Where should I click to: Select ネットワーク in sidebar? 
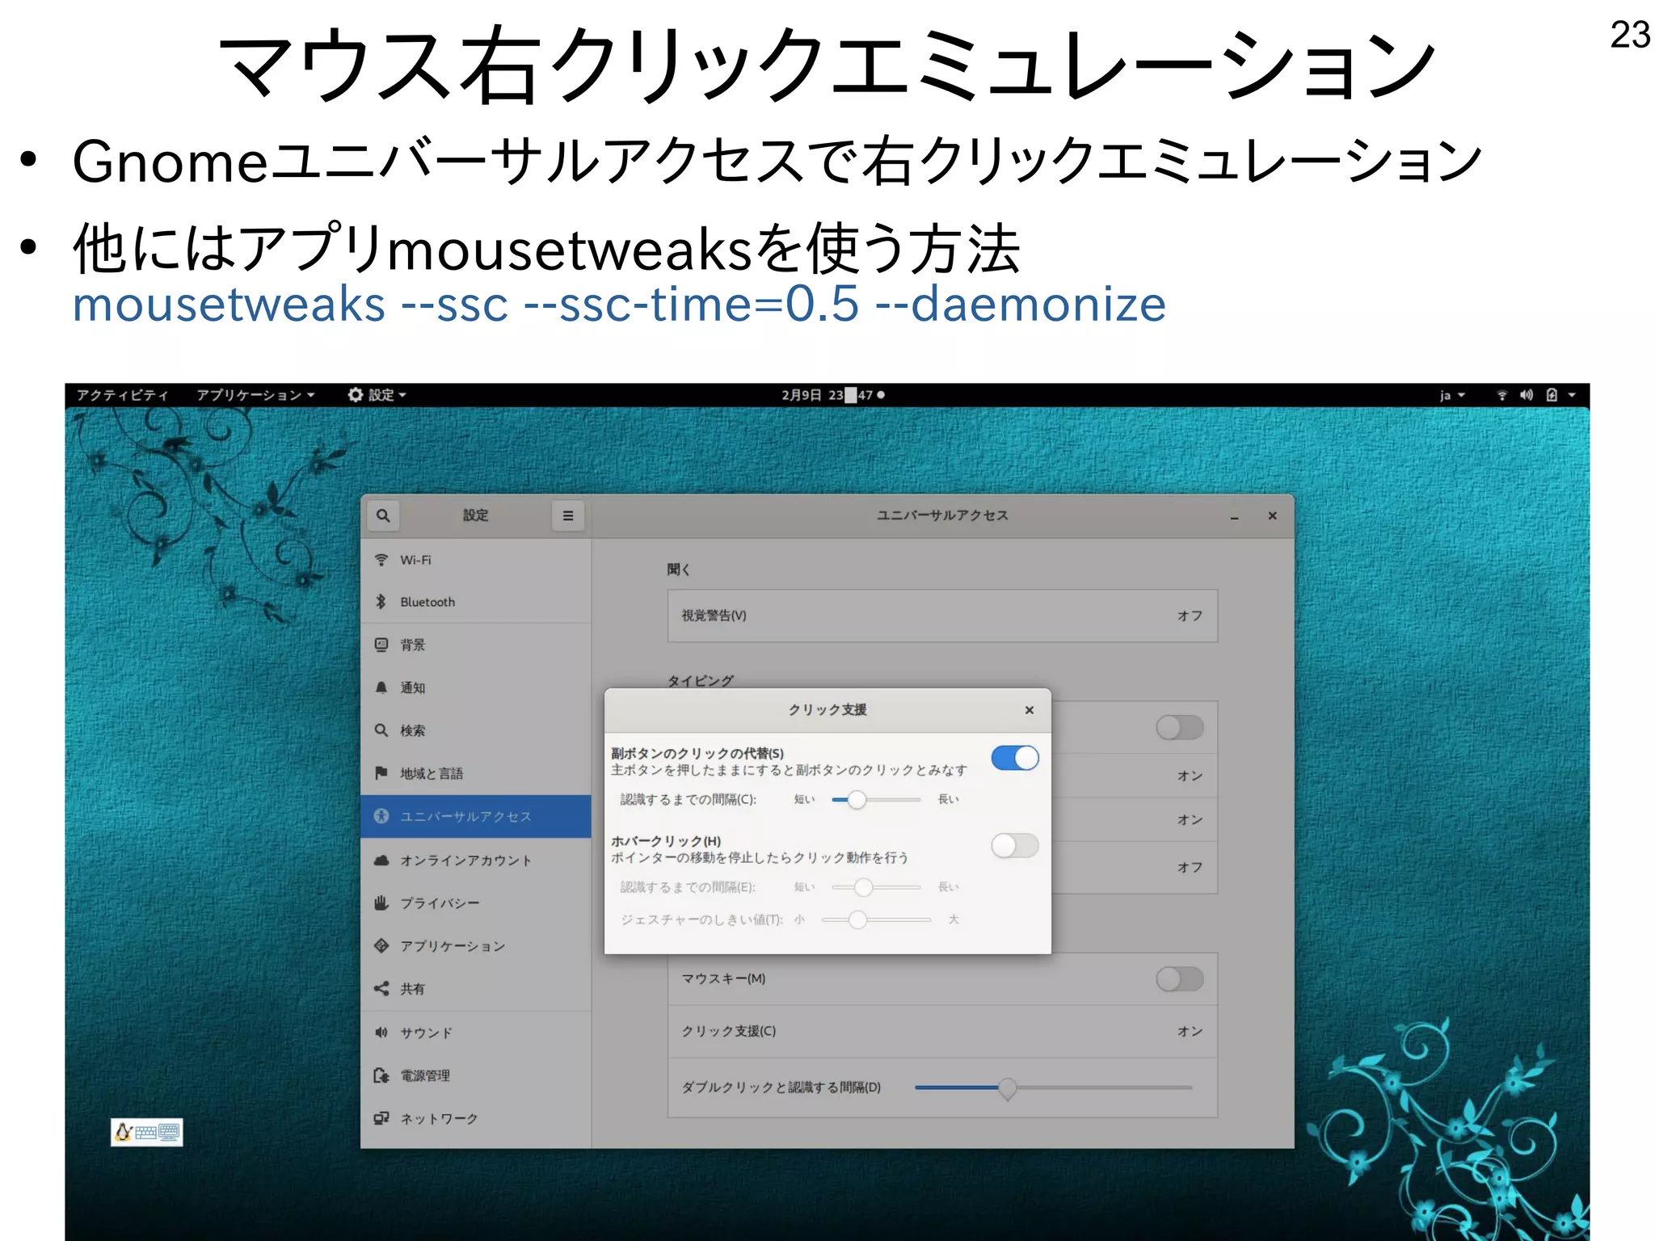click(476, 1118)
